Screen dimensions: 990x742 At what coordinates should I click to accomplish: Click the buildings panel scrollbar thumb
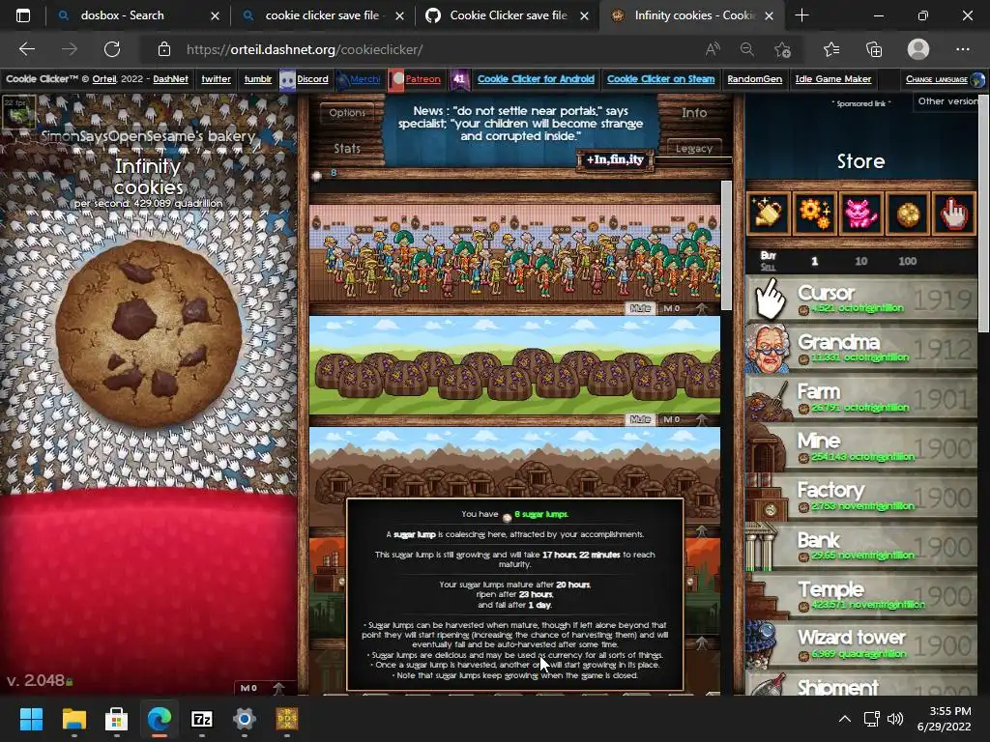click(x=726, y=244)
